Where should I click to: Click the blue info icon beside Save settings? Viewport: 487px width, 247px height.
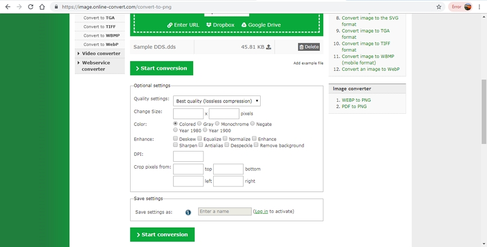pyautogui.click(x=188, y=212)
